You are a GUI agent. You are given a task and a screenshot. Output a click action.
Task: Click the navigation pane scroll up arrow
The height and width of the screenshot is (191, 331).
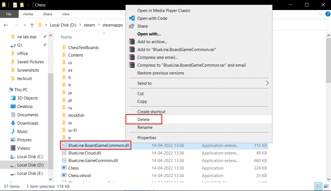click(x=51, y=35)
